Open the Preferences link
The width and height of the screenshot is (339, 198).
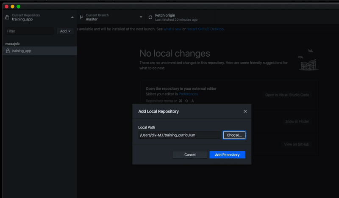tap(188, 94)
